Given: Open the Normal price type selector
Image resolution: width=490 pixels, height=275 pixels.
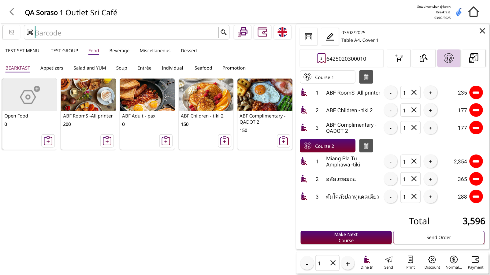Looking at the screenshot, I should pyautogui.click(x=454, y=263).
